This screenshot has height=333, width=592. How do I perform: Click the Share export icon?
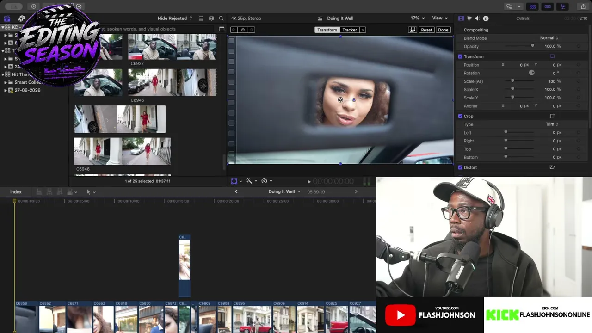click(583, 6)
